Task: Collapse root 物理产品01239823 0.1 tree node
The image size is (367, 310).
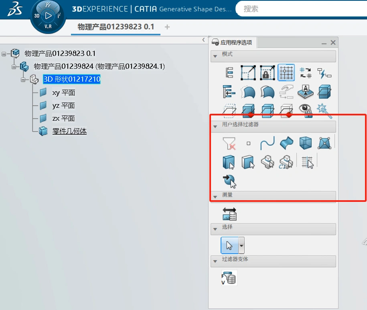Action: click(4, 54)
